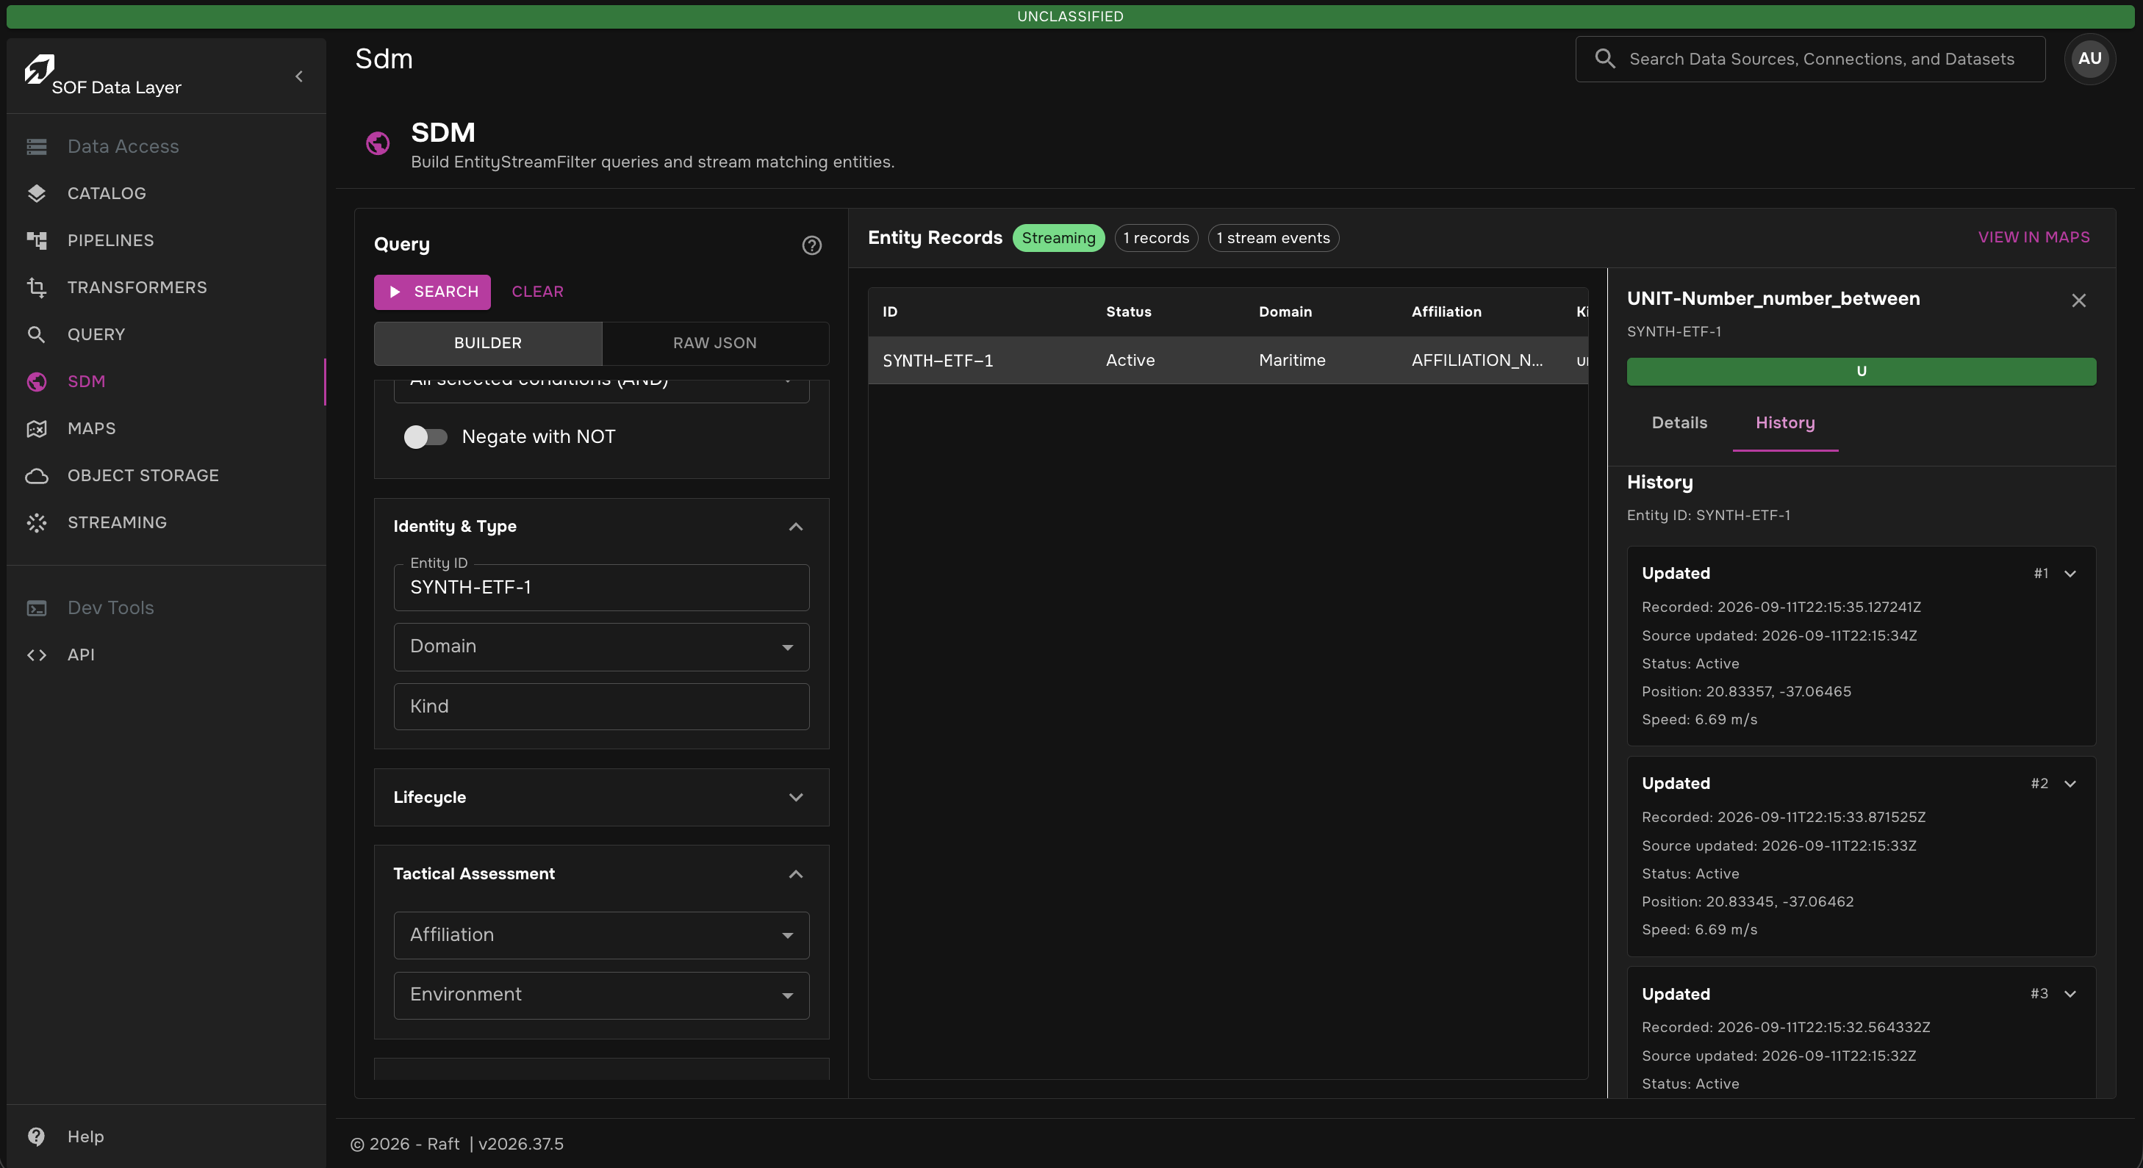Focus the Search Data Sources search box
This screenshot has height=1168, width=2143.
click(x=1809, y=59)
